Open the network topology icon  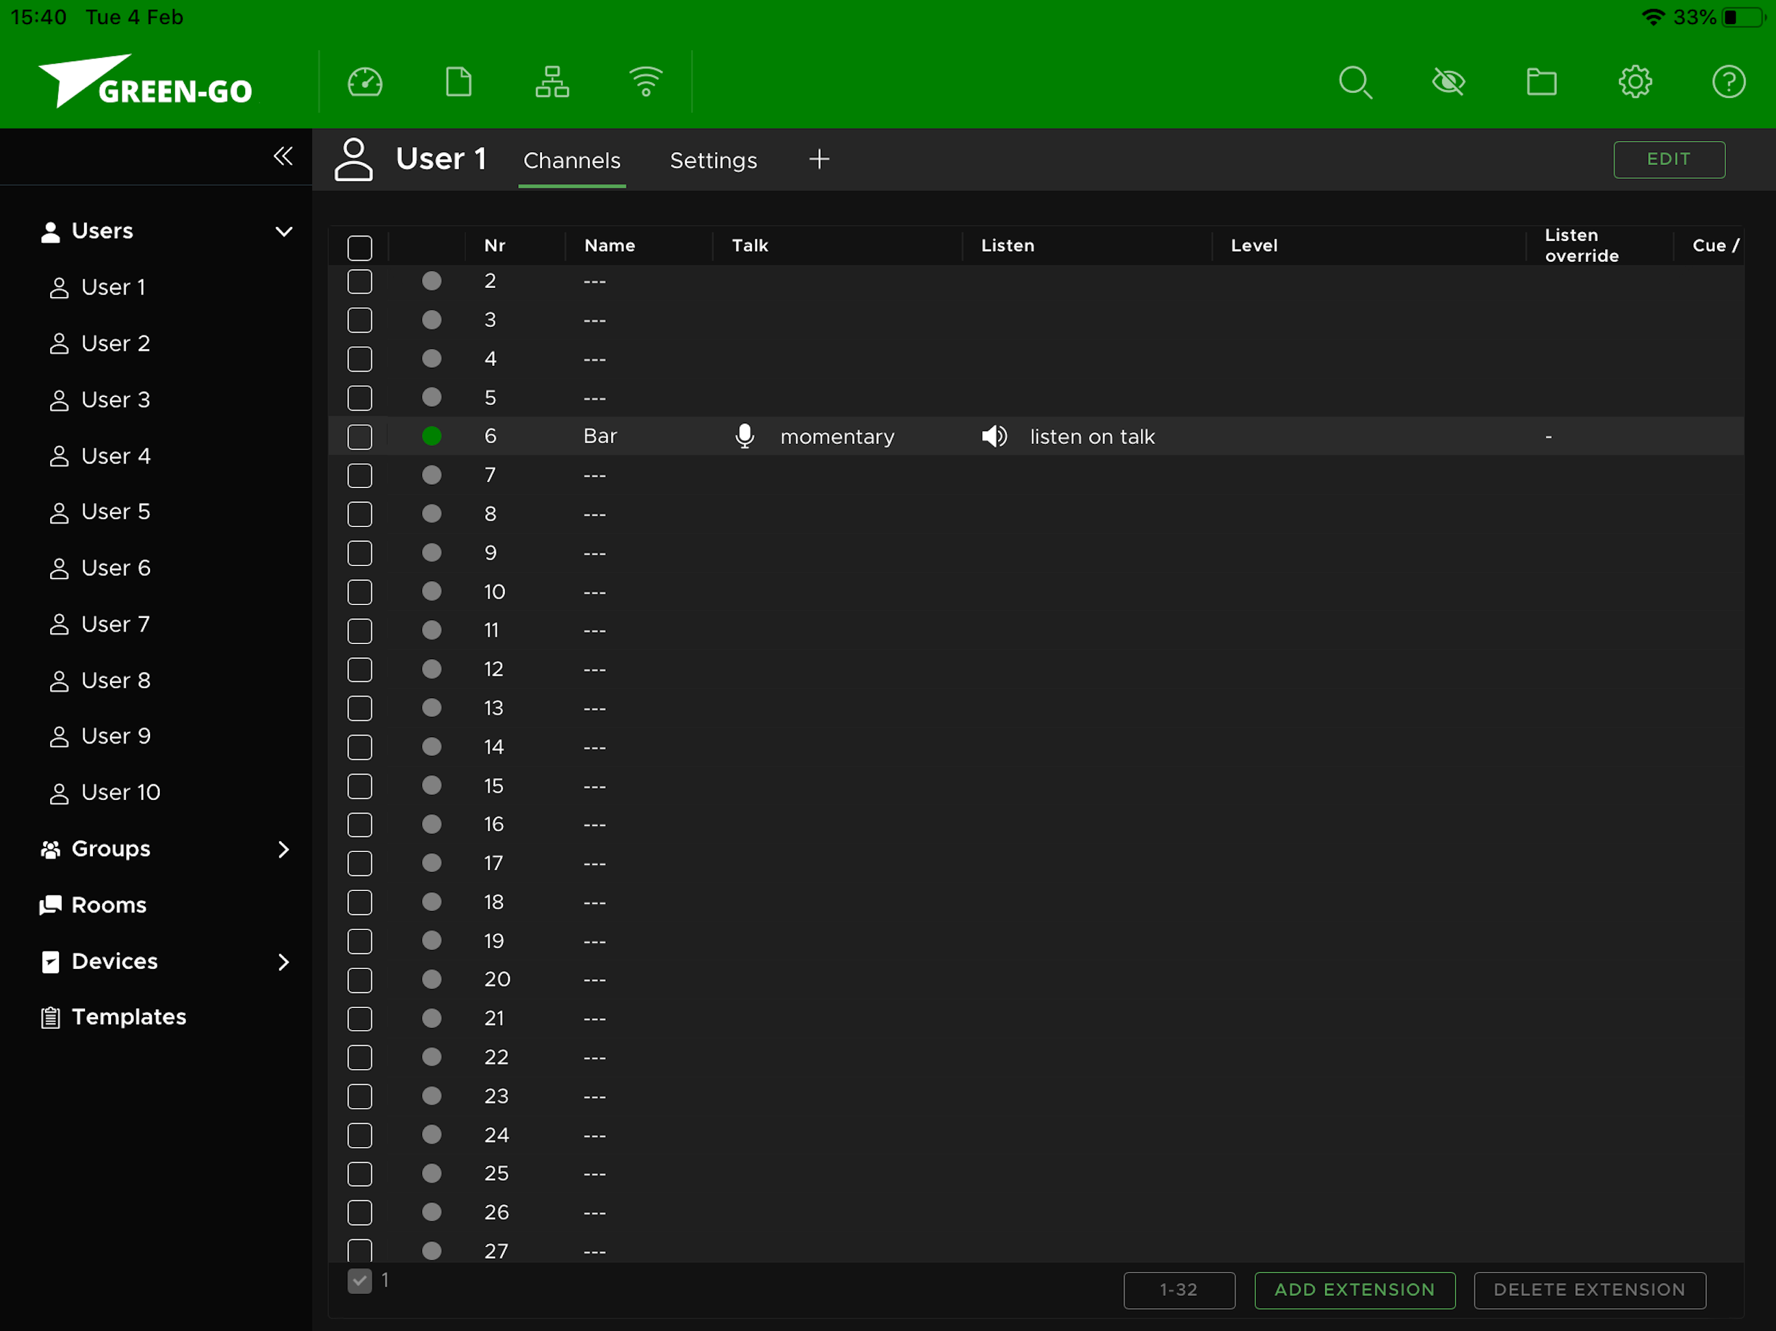553,82
